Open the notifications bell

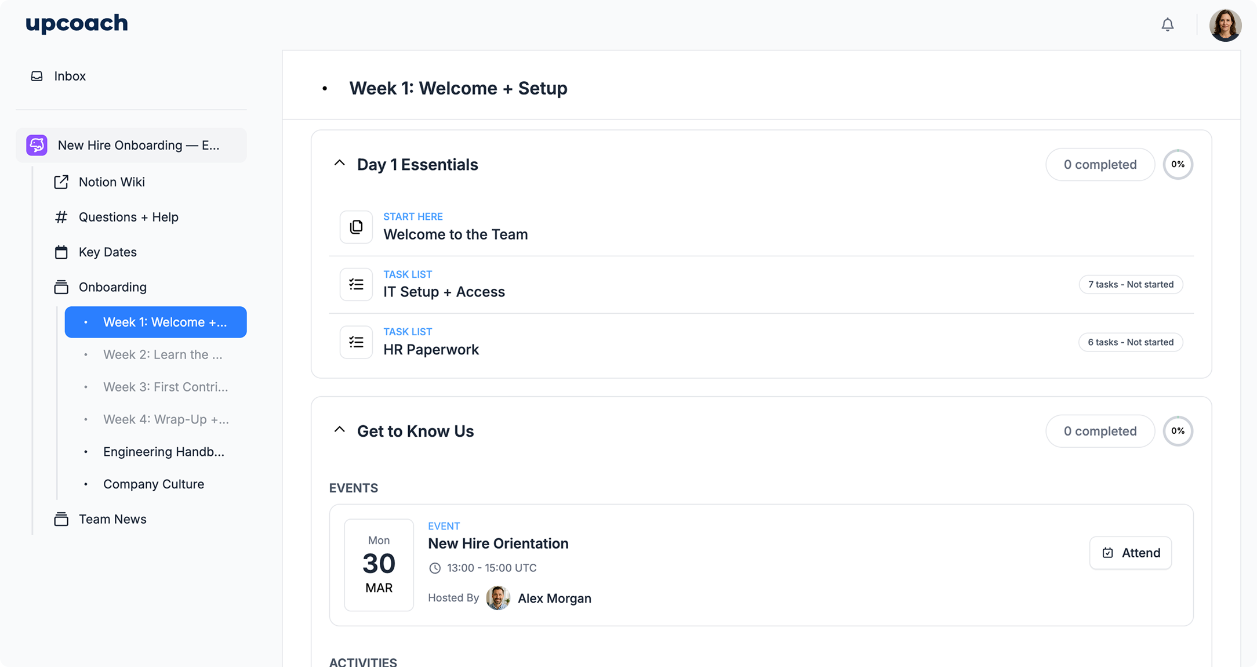1167,25
